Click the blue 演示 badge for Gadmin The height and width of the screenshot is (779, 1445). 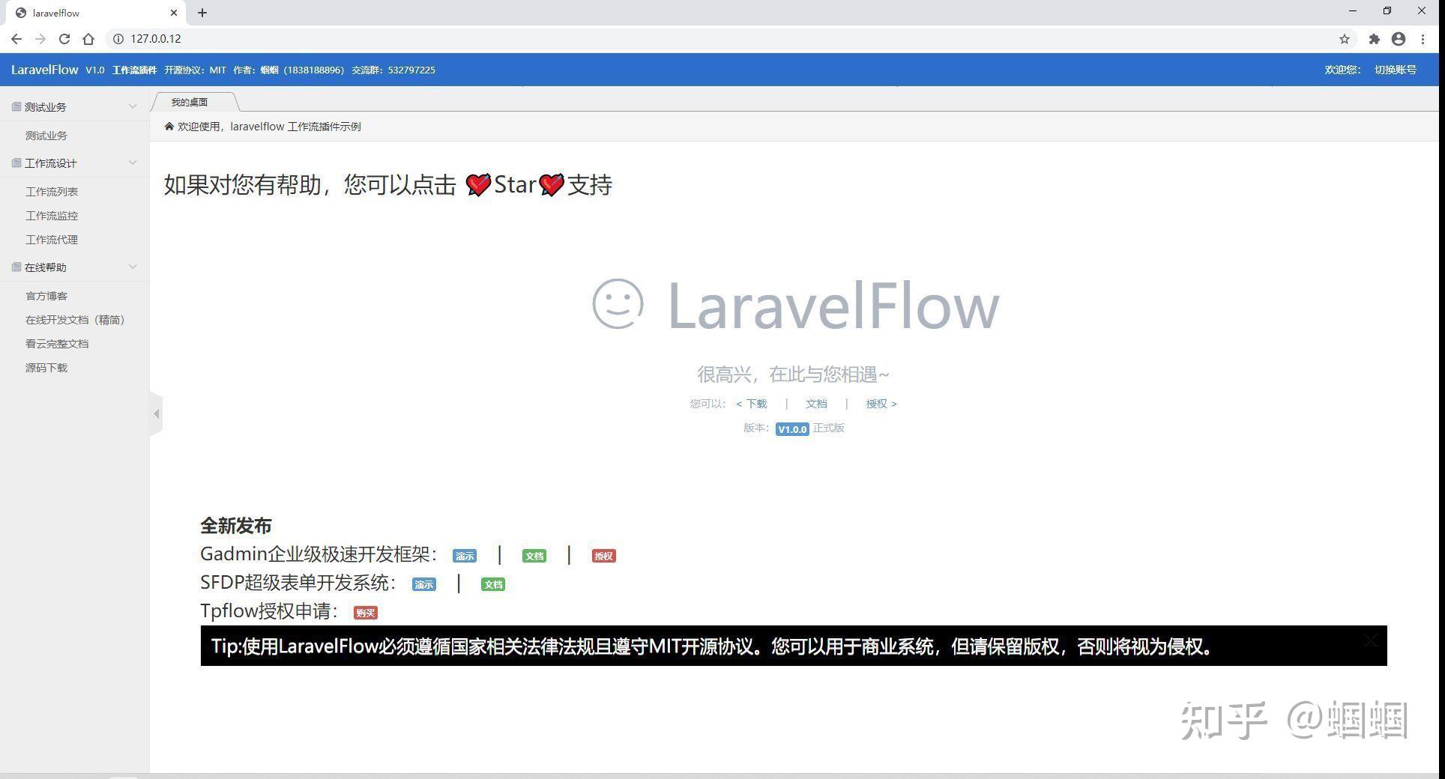464,556
